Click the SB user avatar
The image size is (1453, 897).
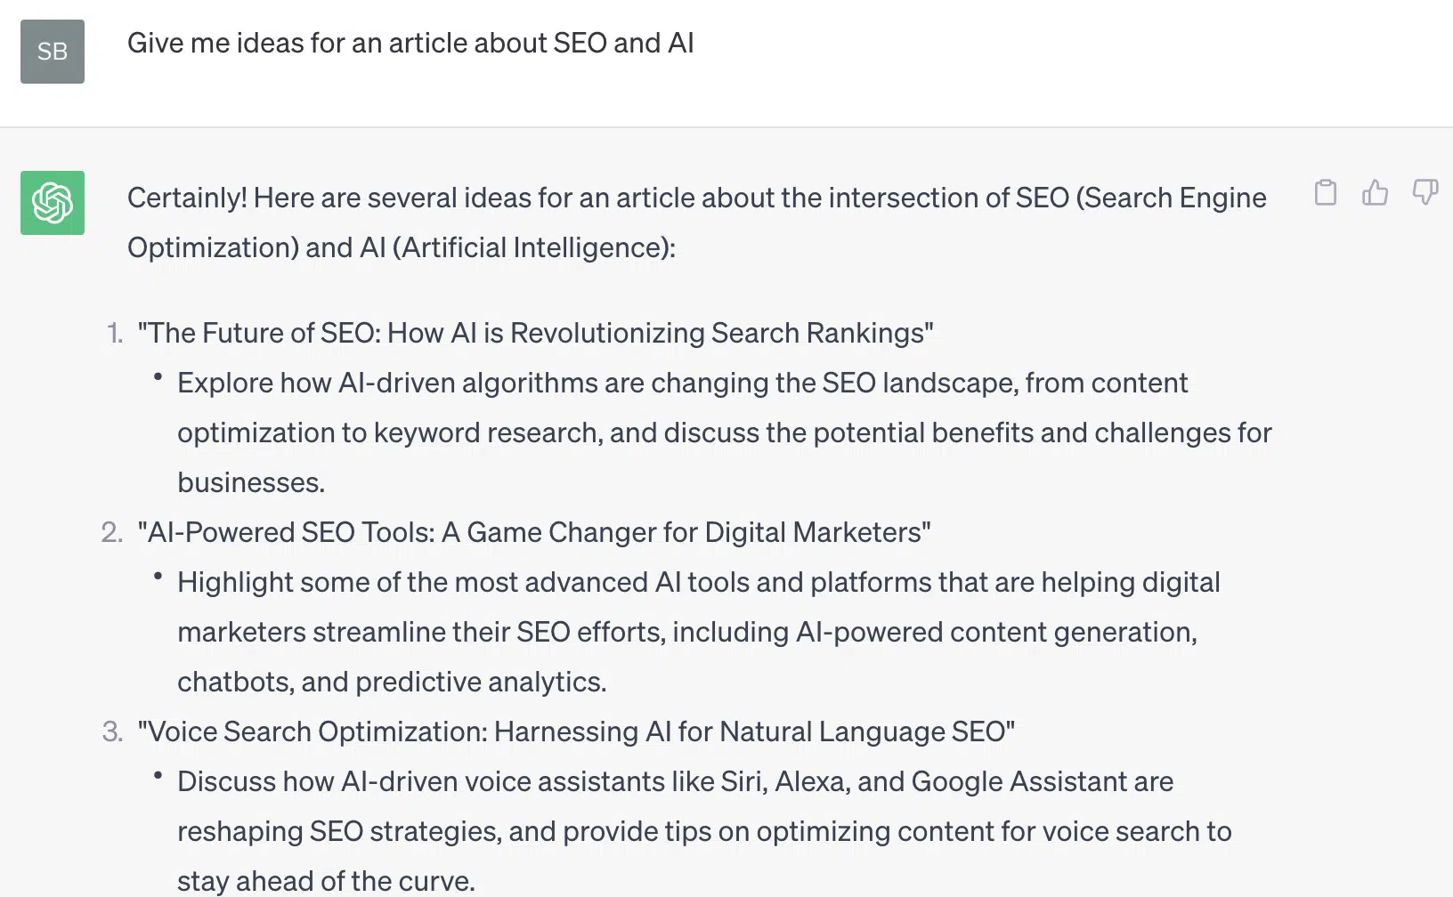coord(53,52)
